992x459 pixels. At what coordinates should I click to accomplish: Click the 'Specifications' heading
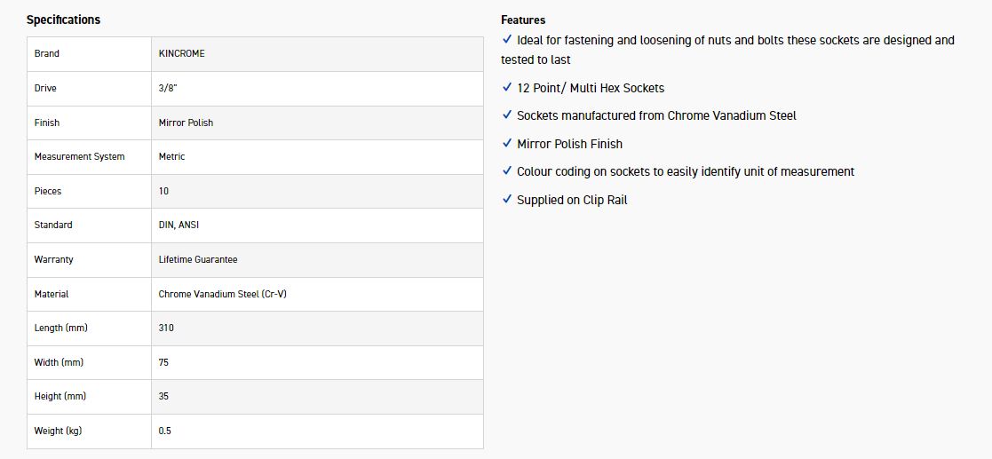[x=63, y=20]
